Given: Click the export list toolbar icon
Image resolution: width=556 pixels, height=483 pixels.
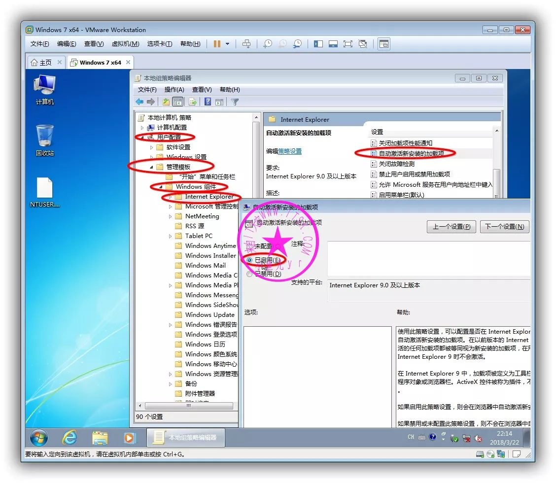Looking at the screenshot, I should coord(193,102).
